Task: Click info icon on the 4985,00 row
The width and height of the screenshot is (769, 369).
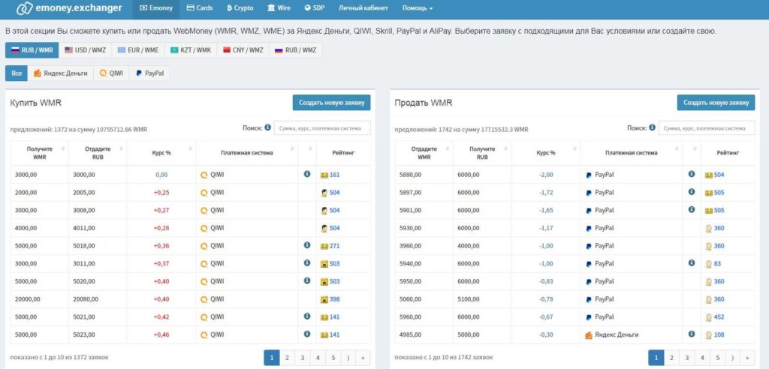Action: pos(692,334)
